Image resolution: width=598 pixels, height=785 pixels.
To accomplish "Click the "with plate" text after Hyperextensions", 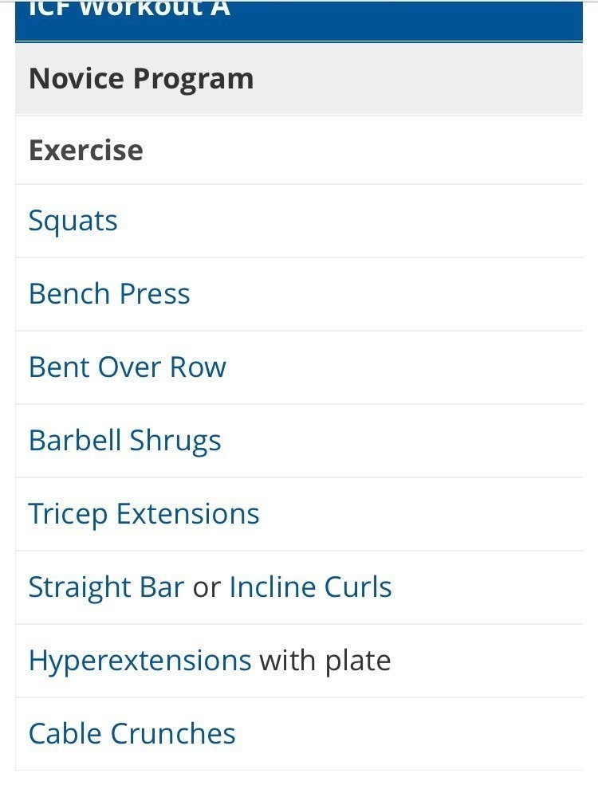I will pos(325,661).
